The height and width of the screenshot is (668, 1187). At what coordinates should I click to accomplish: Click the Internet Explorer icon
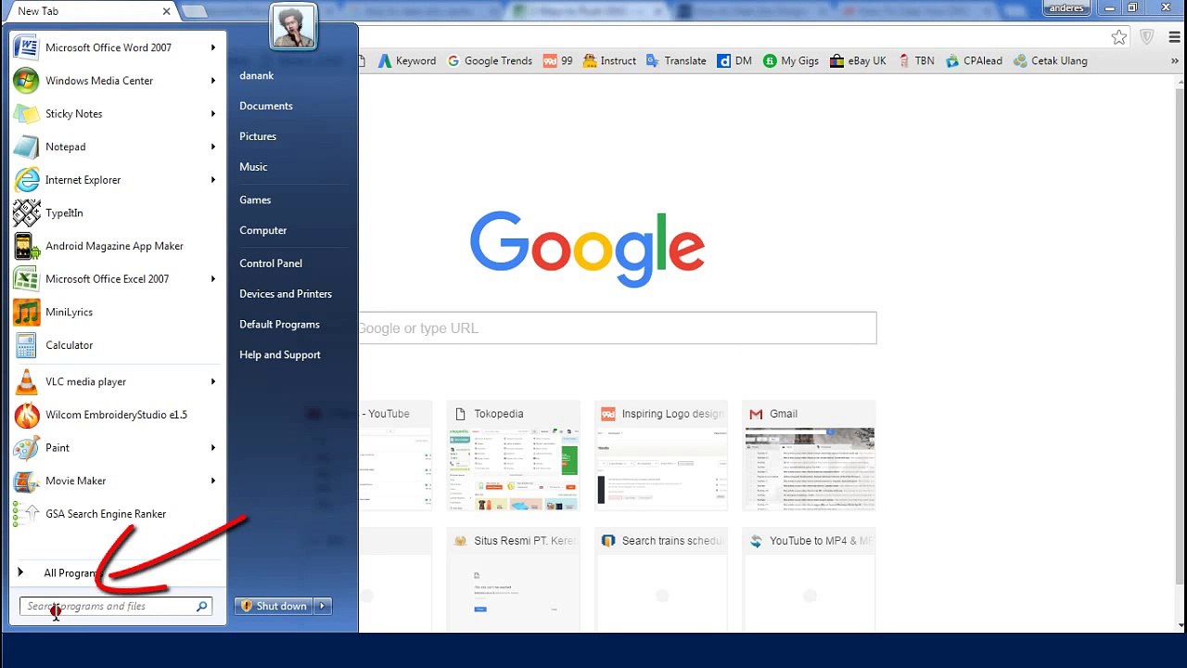(26, 180)
